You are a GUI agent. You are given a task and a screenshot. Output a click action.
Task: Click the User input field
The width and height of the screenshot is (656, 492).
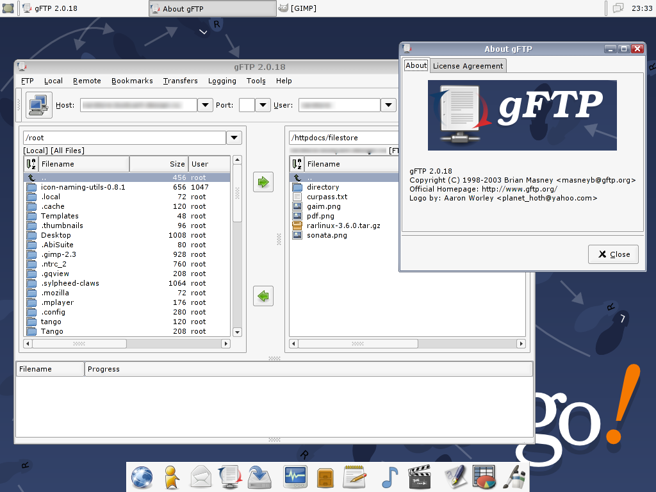pos(340,105)
